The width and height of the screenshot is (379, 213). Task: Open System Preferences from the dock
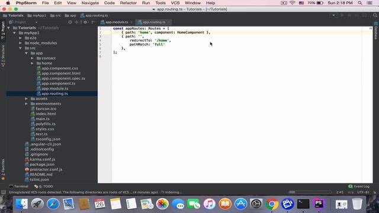click(x=256, y=204)
